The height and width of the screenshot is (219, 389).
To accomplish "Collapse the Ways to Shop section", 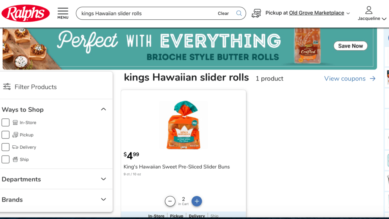I will click(x=103, y=109).
